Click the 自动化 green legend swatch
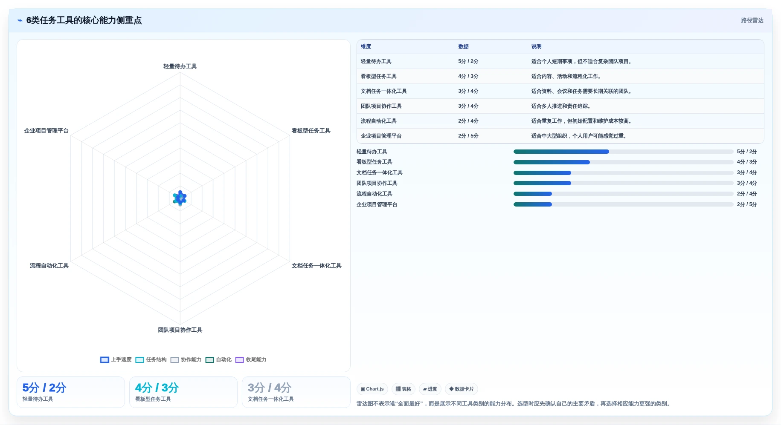Viewport: 781px width, 425px height. [x=209, y=360]
